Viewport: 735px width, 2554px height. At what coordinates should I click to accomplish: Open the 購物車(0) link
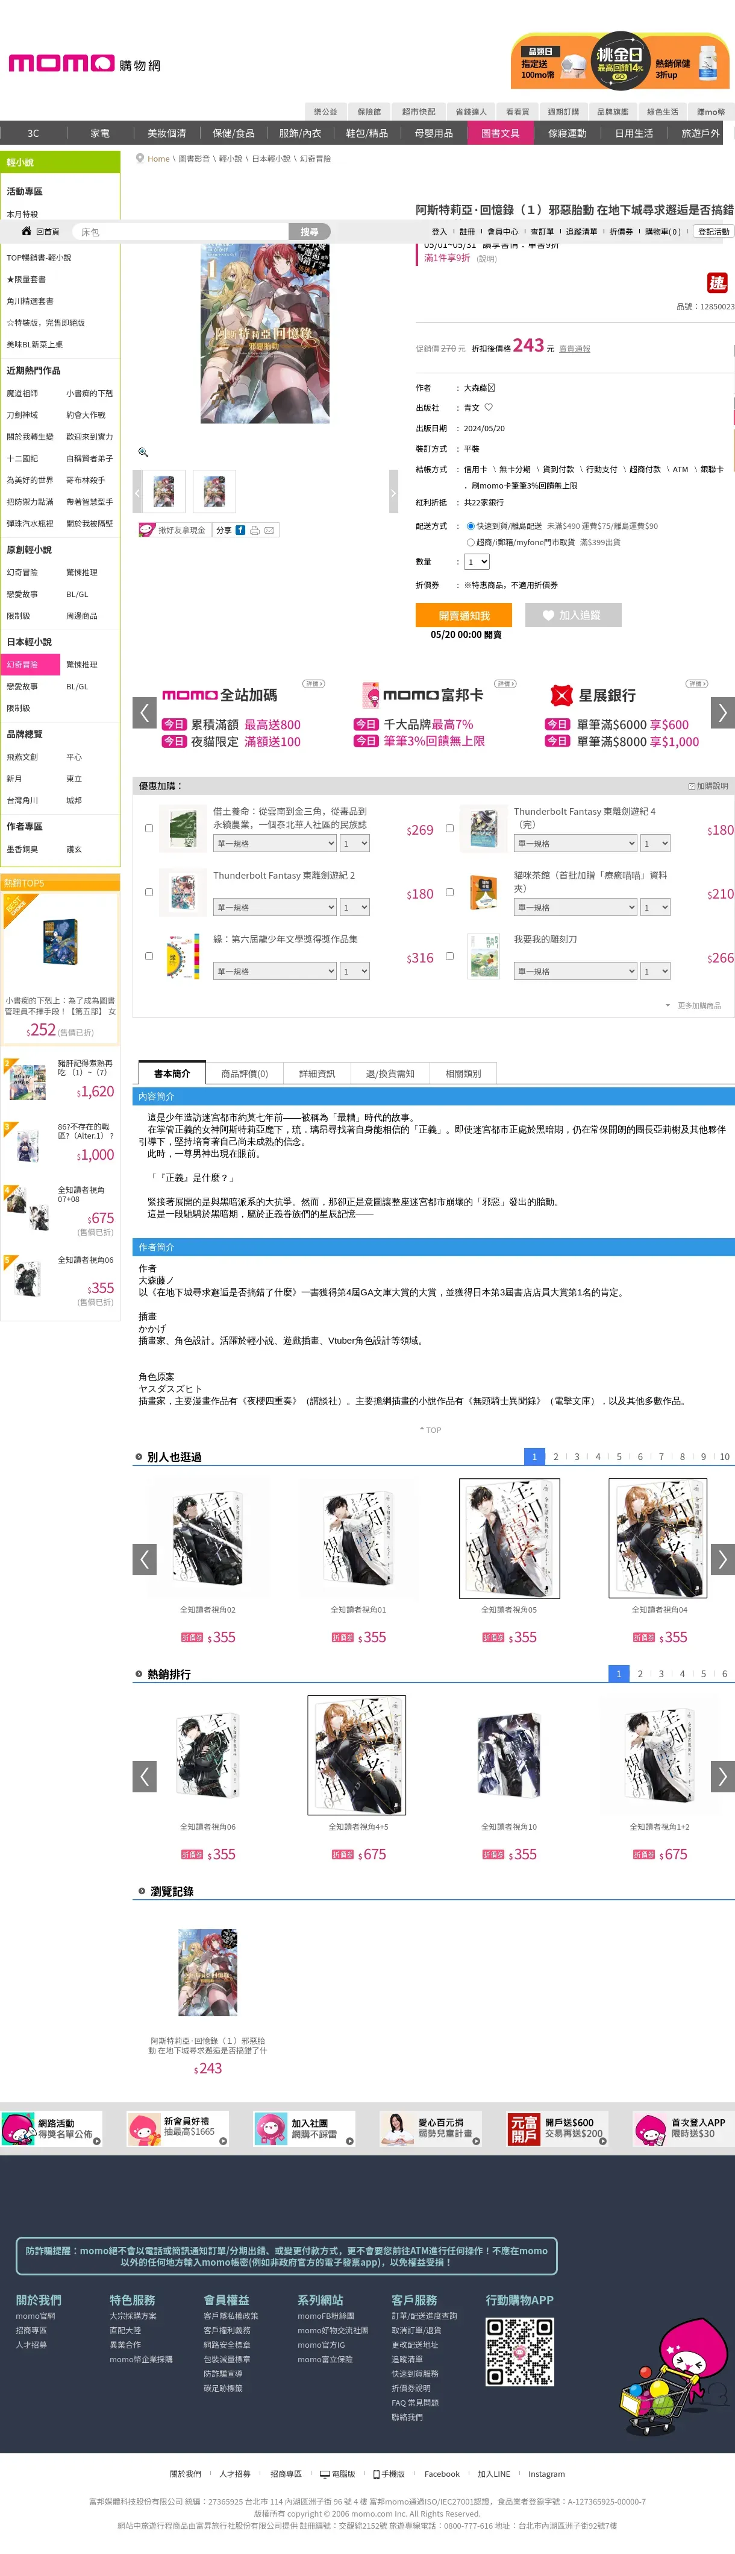663,232
